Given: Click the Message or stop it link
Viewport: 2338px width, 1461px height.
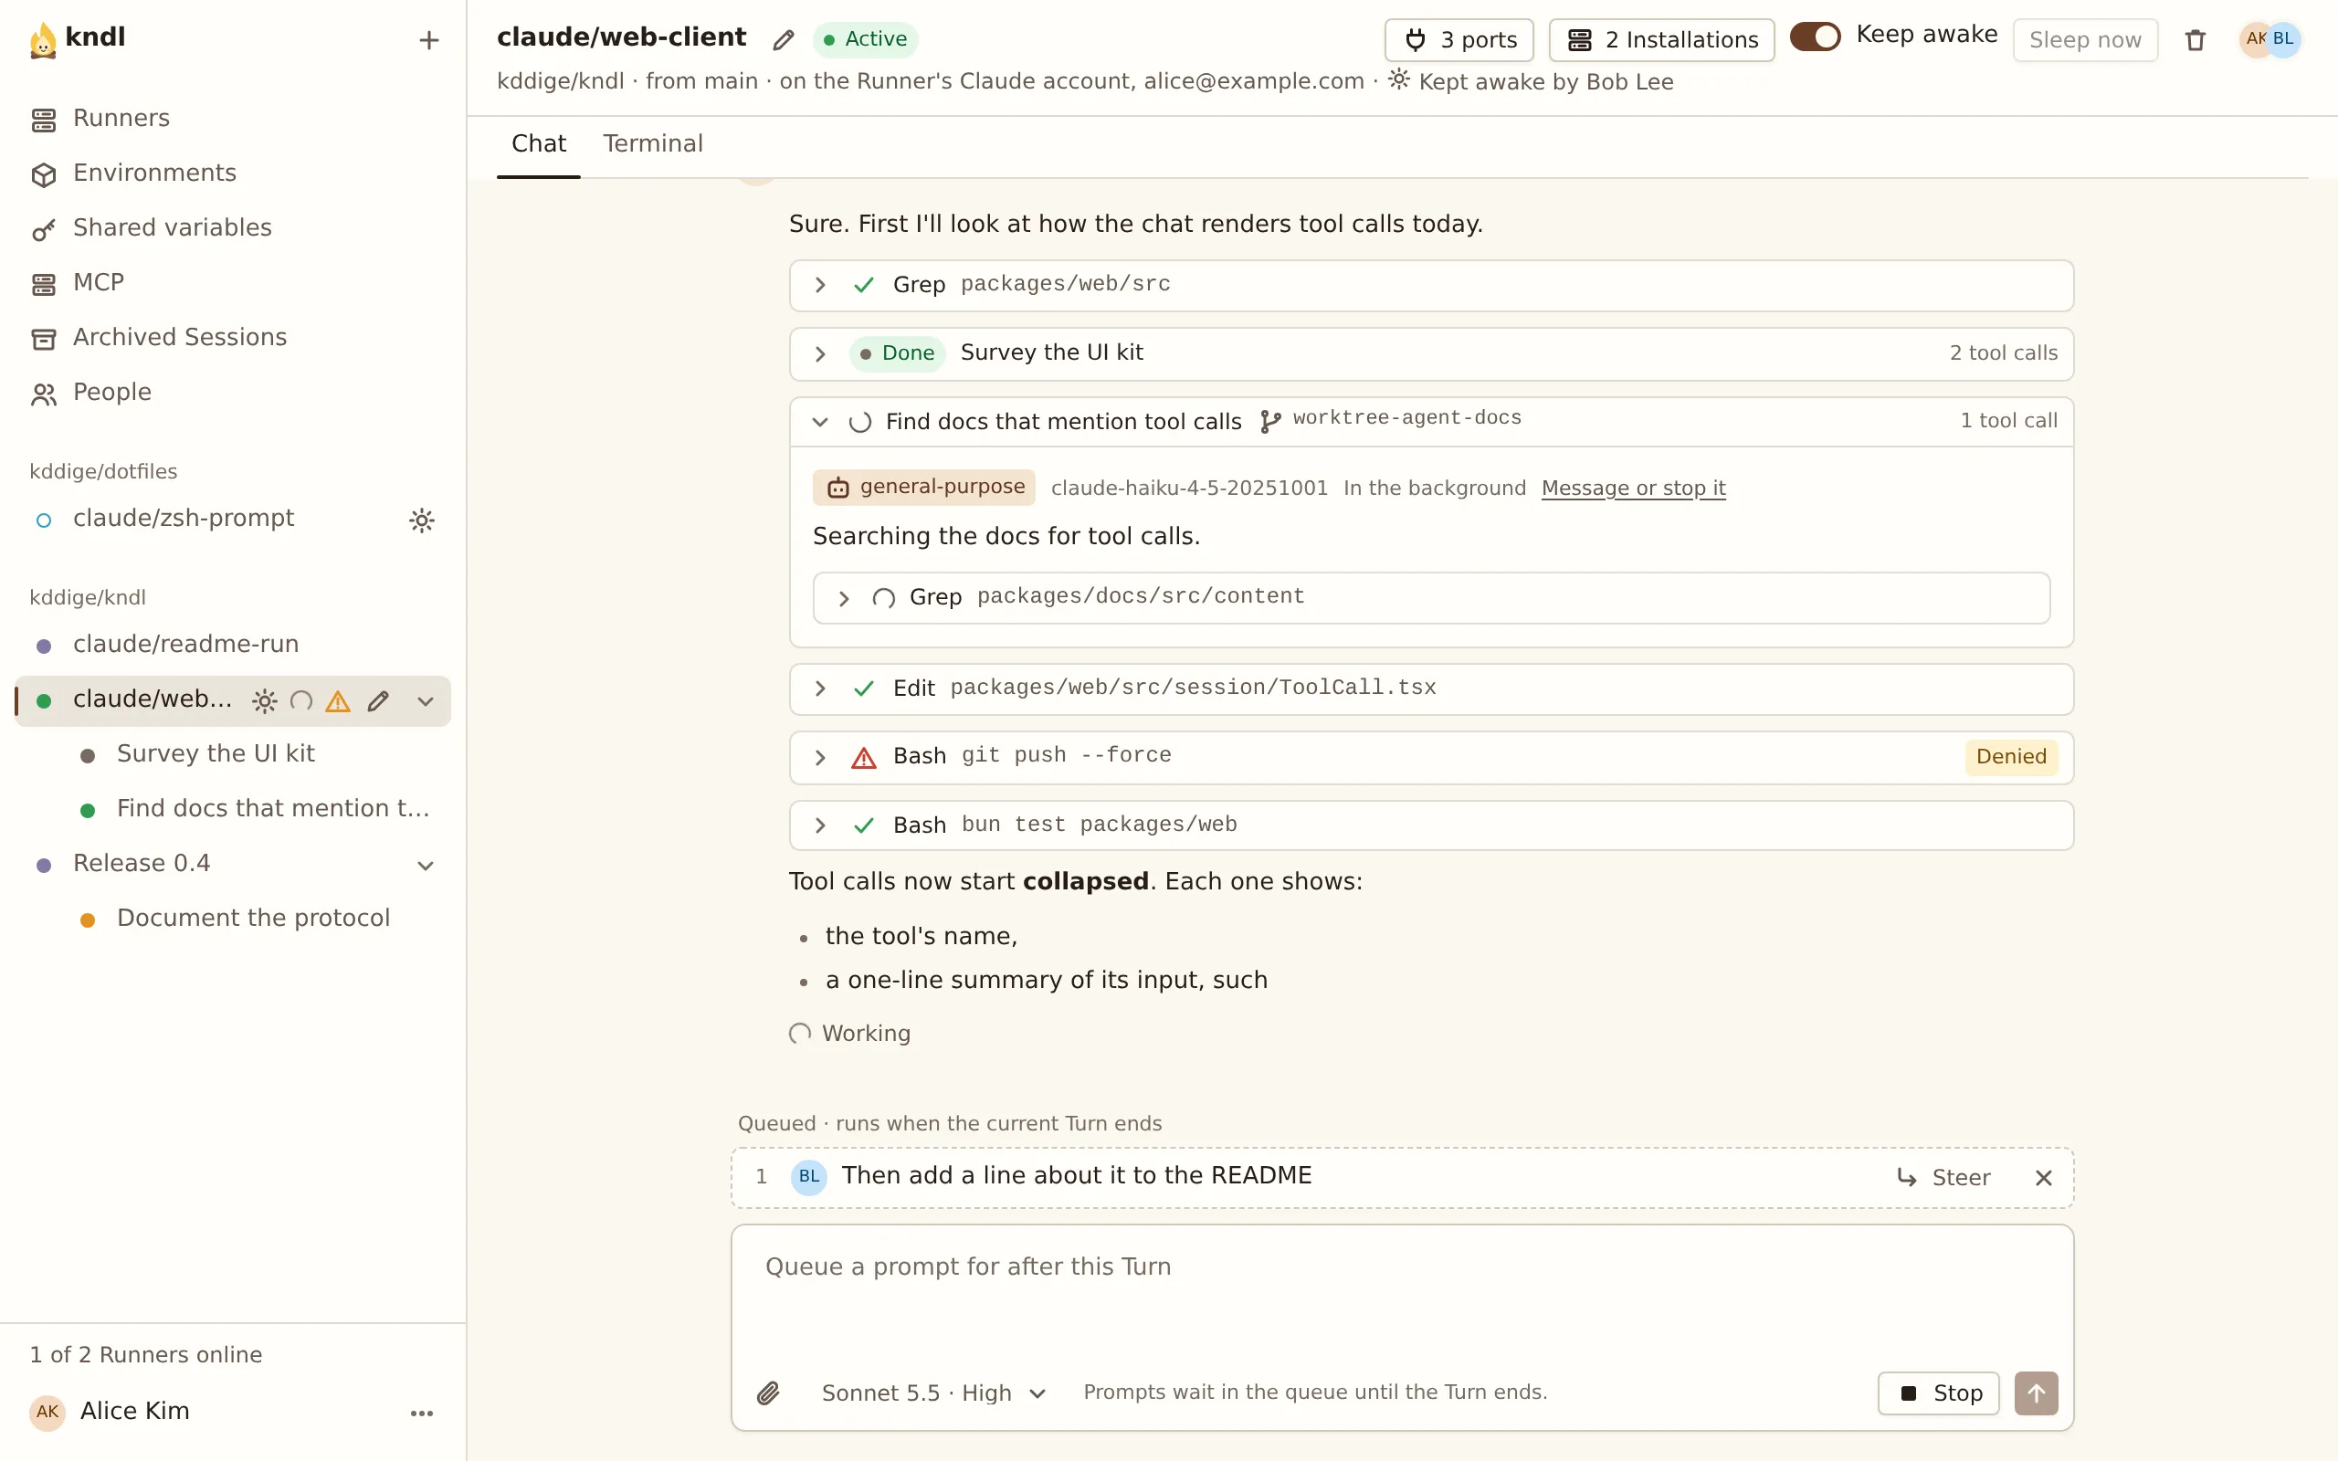Looking at the screenshot, I should click(x=1633, y=488).
